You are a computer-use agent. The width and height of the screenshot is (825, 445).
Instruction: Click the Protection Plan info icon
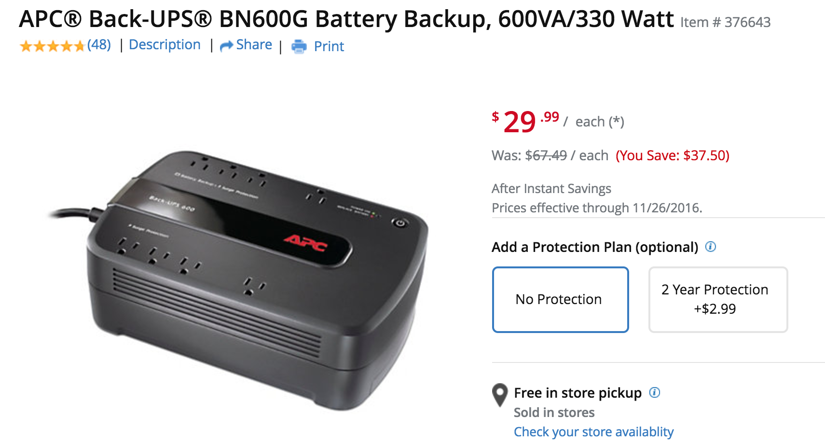(x=711, y=247)
